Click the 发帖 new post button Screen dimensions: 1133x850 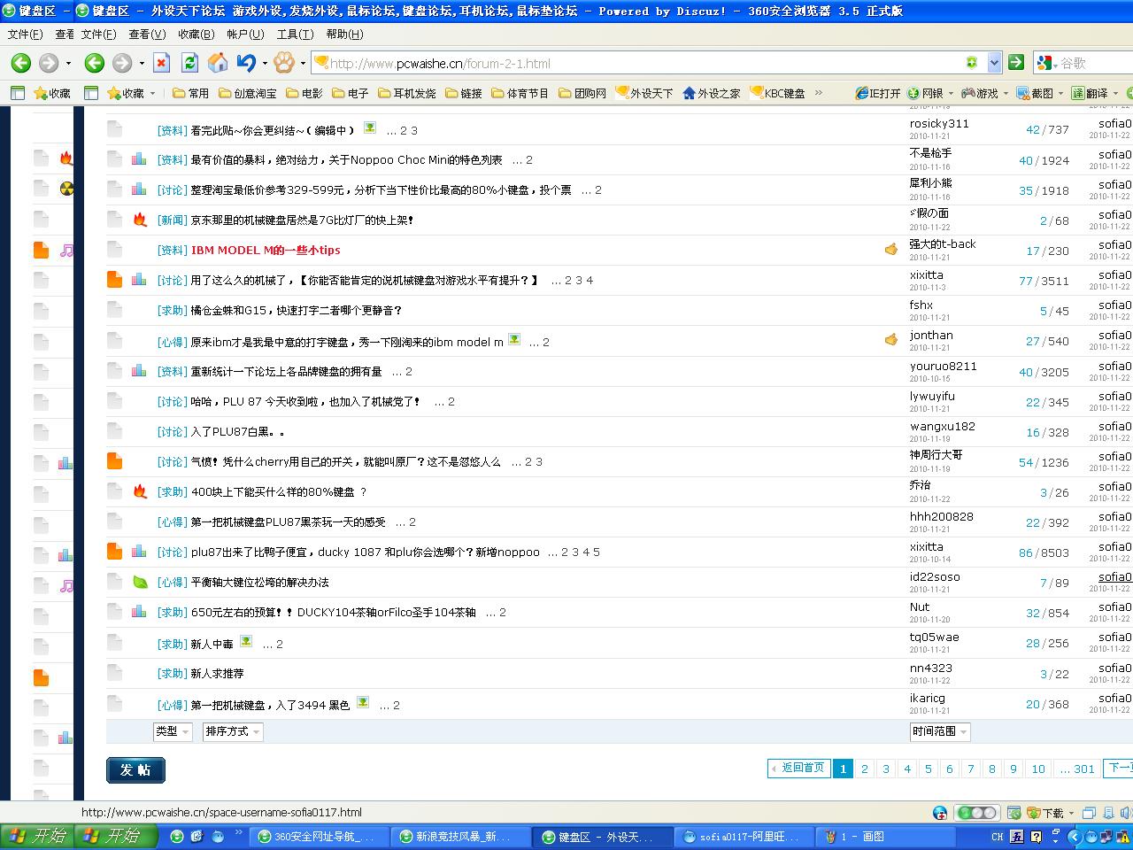pyautogui.click(x=135, y=770)
